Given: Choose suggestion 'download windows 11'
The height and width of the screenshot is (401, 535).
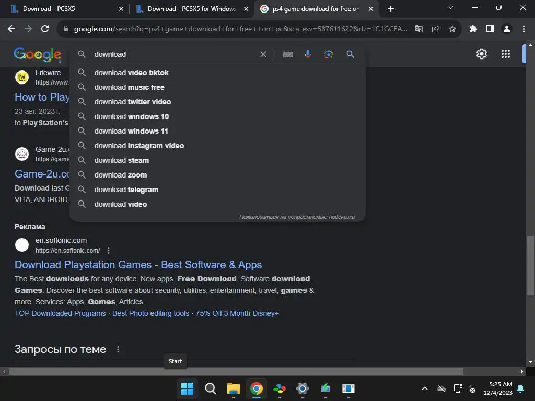Looking at the screenshot, I should tap(217, 131).
